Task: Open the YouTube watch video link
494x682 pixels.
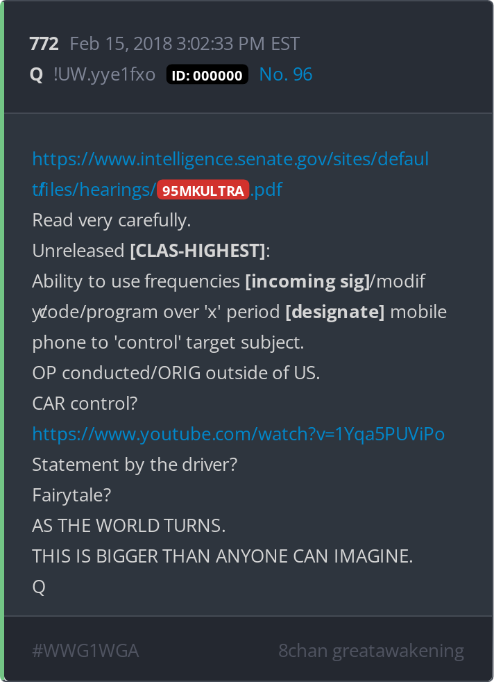Action: coord(239,434)
